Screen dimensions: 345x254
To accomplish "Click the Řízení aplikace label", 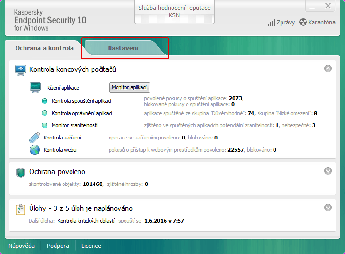I will click(63, 88).
